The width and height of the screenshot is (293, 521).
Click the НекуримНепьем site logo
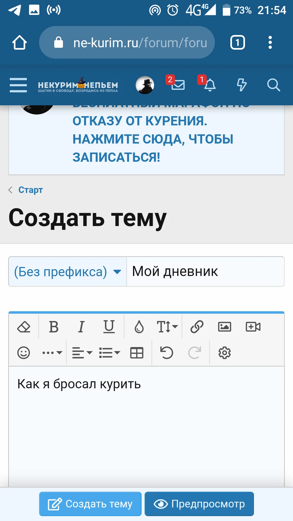pos(78,86)
